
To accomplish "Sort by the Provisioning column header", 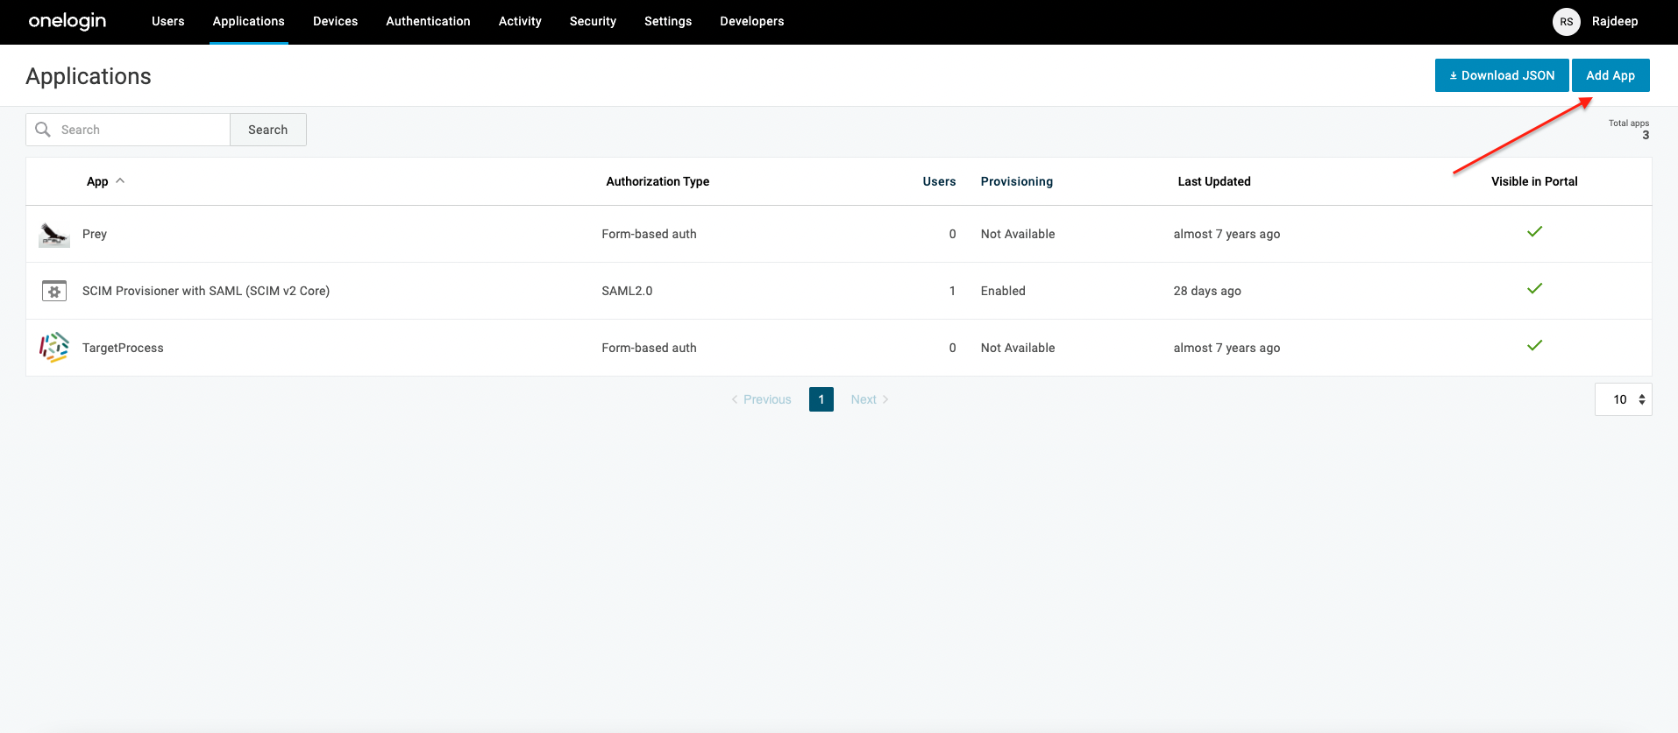I will pyautogui.click(x=1016, y=181).
